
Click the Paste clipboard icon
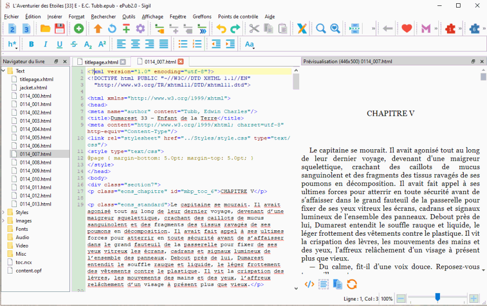(x=282, y=29)
